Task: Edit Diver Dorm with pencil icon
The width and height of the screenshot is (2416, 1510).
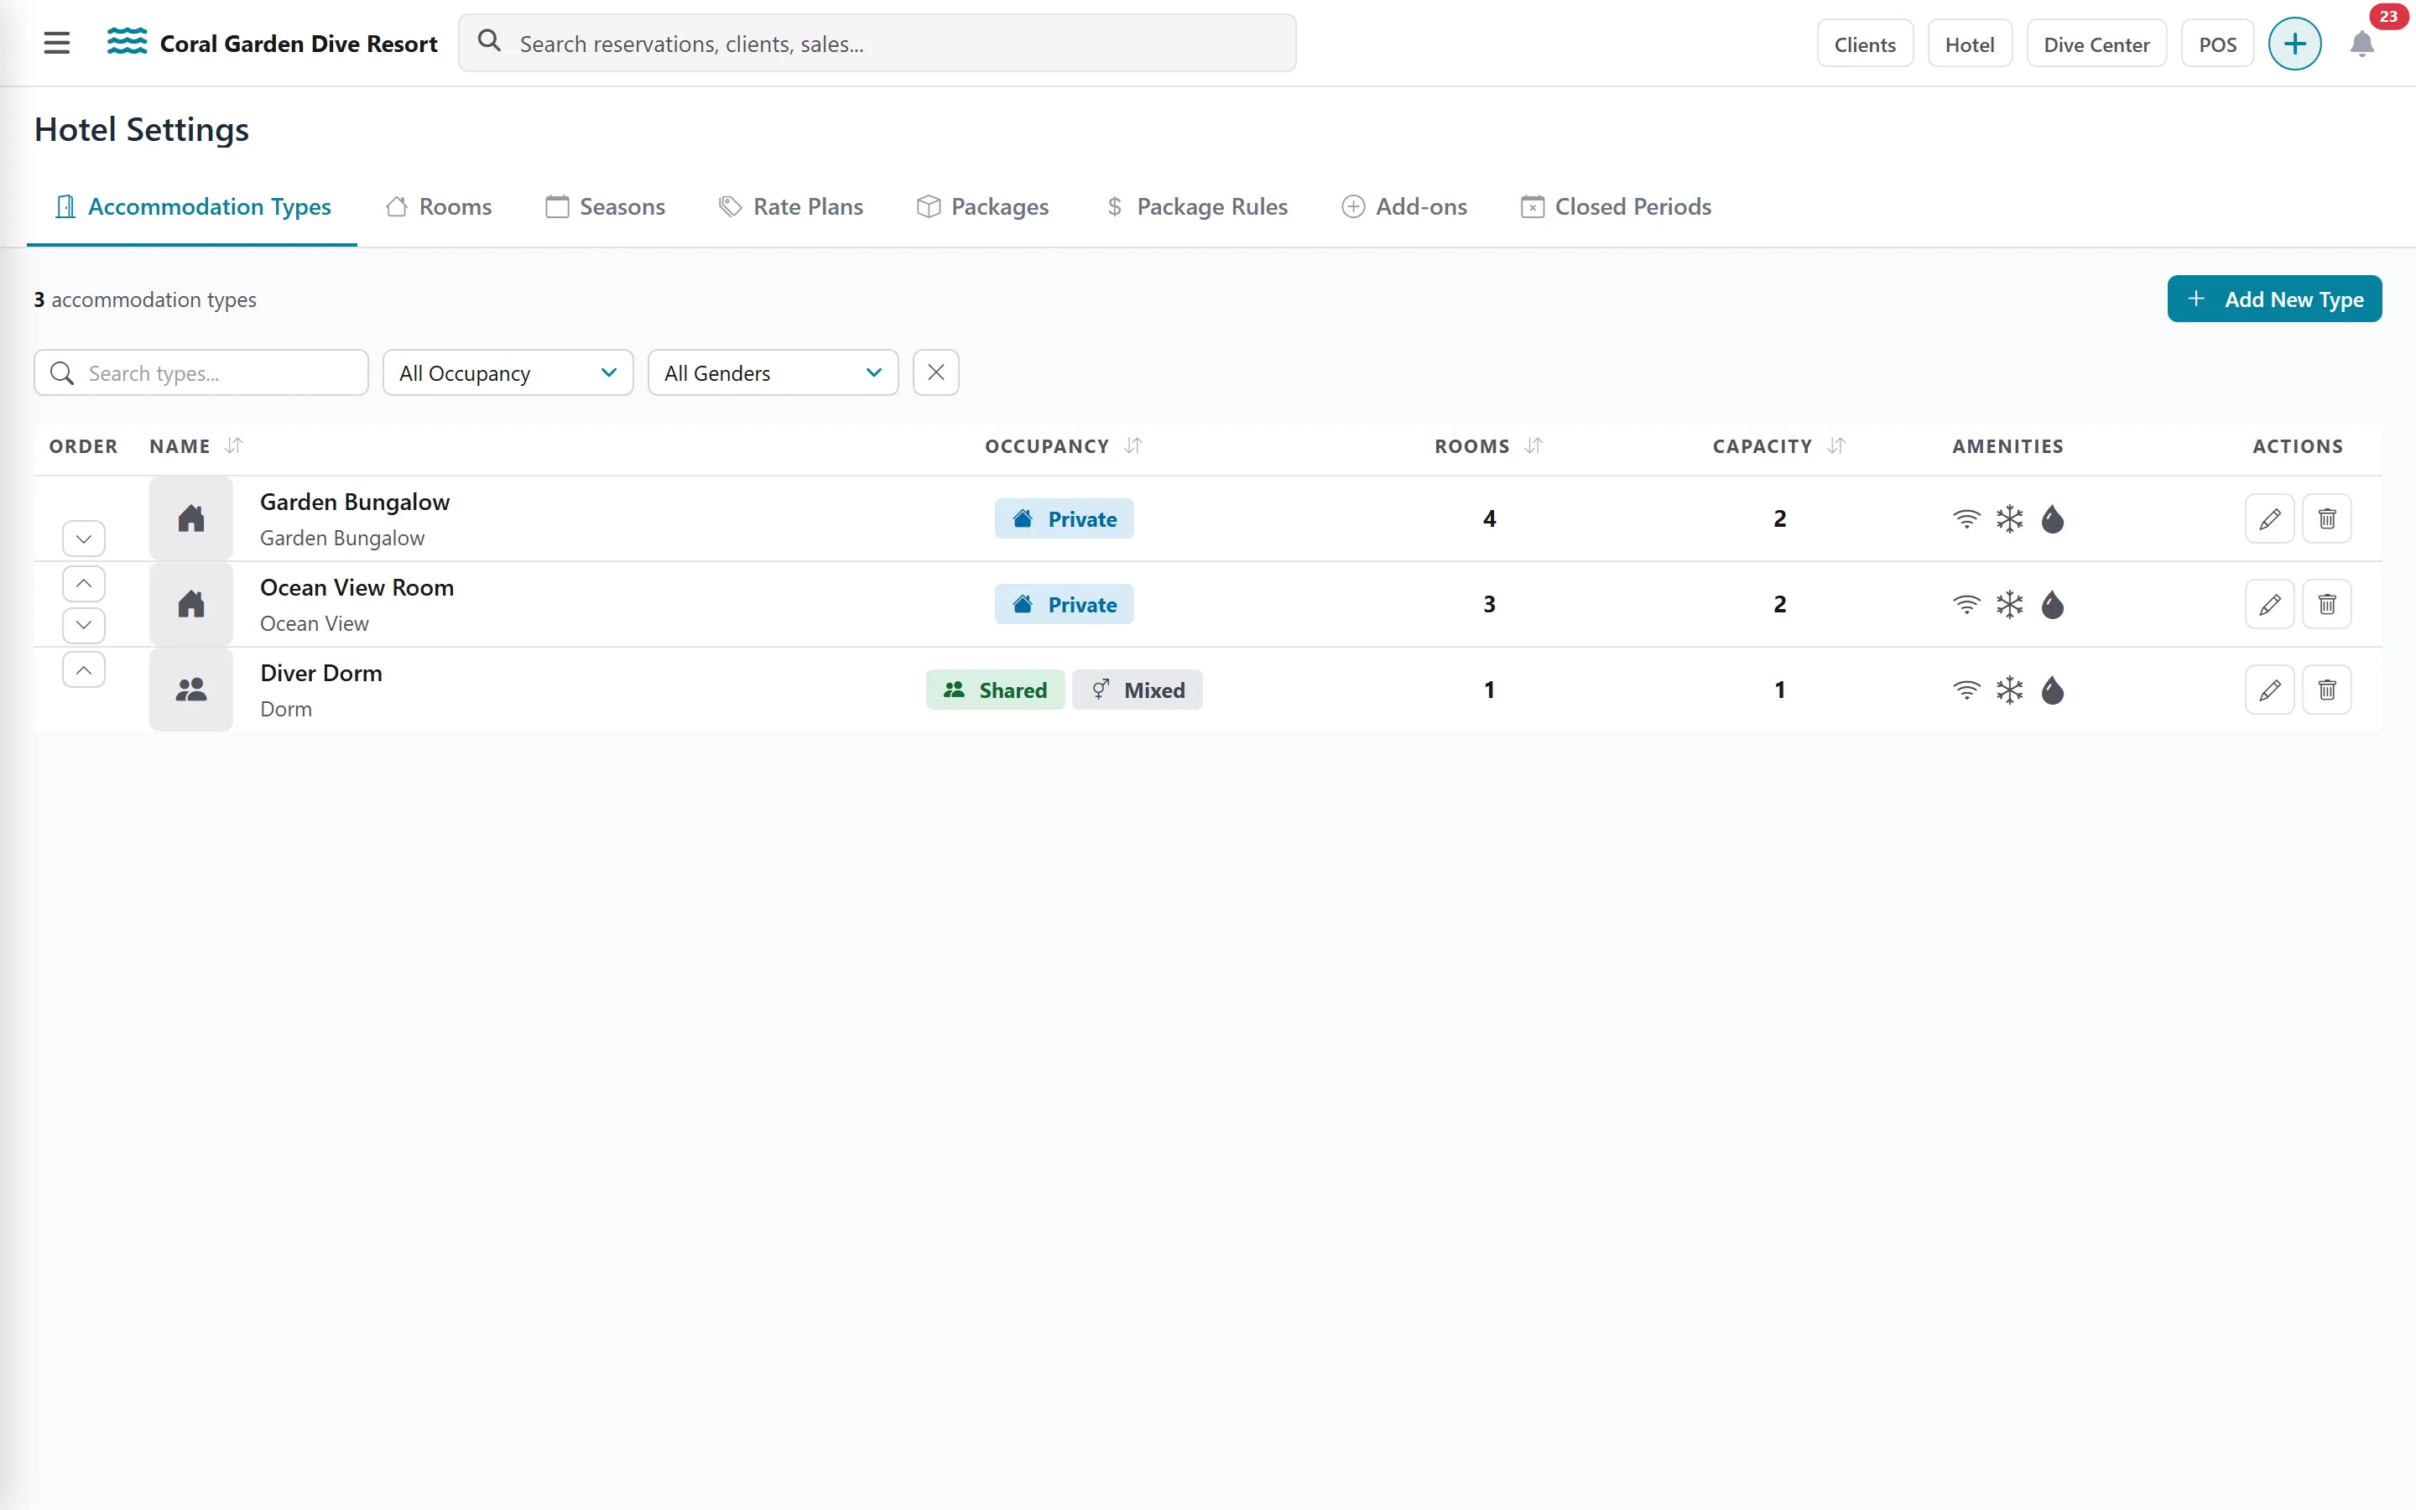Action: point(2269,690)
